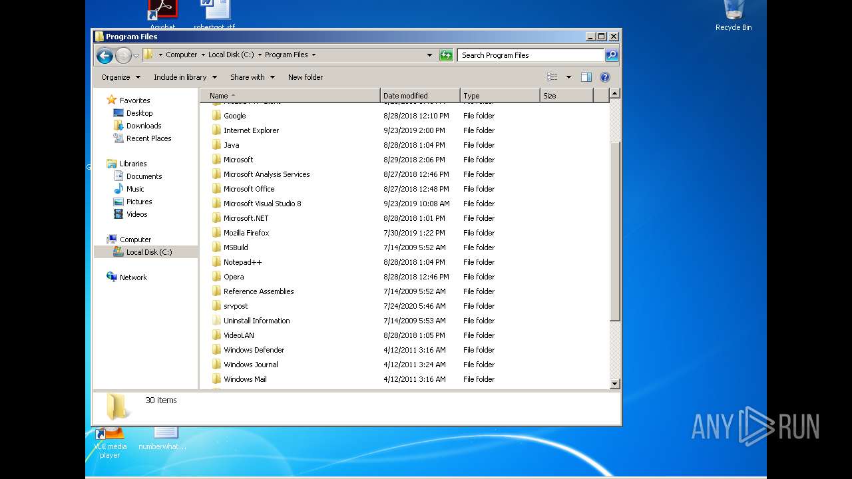The width and height of the screenshot is (852, 479).
Task: Click the Local Disk (C:) breadcrumb
Action: tap(231, 55)
